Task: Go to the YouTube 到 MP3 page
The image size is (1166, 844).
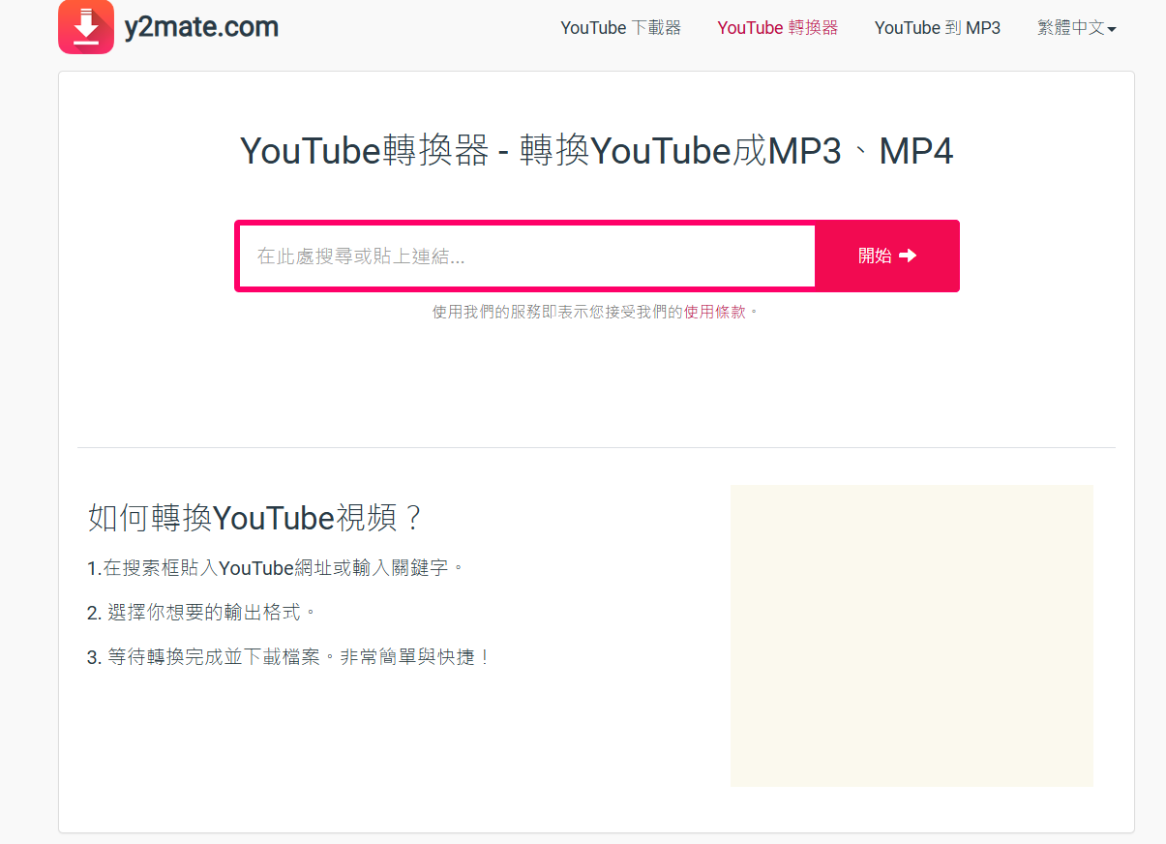Action: click(938, 28)
